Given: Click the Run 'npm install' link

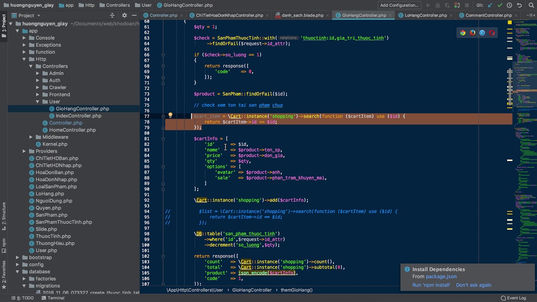Looking at the screenshot, I should tap(431, 285).
